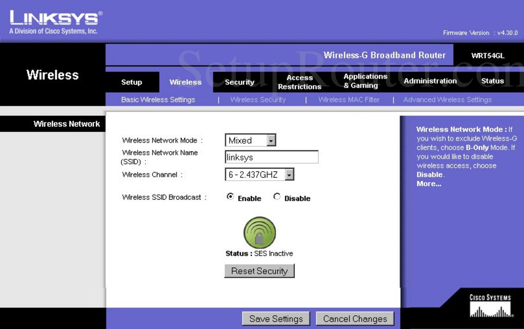Image resolution: width=524 pixels, height=329 pixels.
Task: Click Save Settings
Action: 276,319
